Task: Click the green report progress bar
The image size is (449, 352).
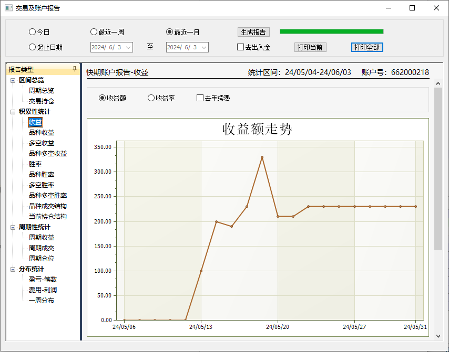Action: click(331, 31)
